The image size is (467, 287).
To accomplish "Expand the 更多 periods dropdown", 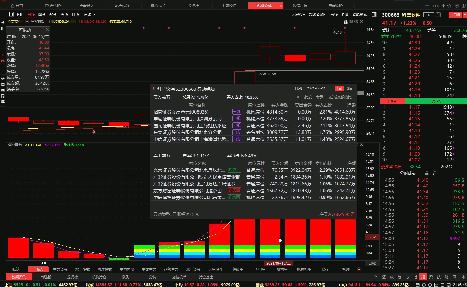I will click(x=90, y=15).
